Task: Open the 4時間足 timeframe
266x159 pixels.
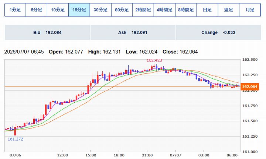Action: [x=164, y=10]
